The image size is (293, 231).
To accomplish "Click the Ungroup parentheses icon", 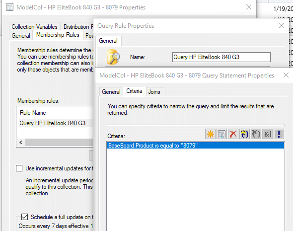I will tap(256, 134).
